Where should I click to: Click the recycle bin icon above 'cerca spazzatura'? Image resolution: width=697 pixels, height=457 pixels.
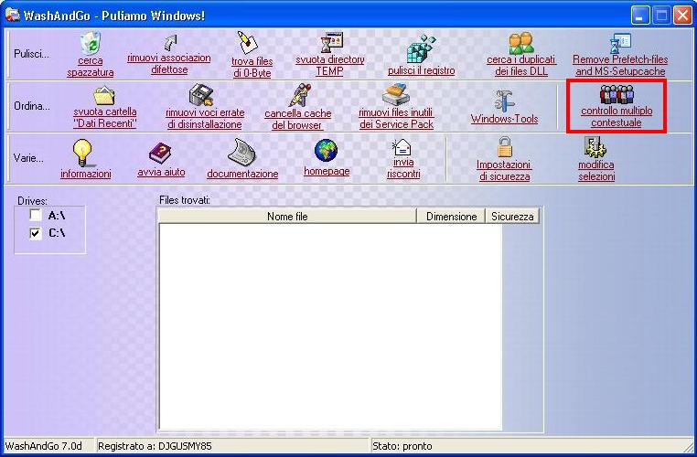click(91, 43)
